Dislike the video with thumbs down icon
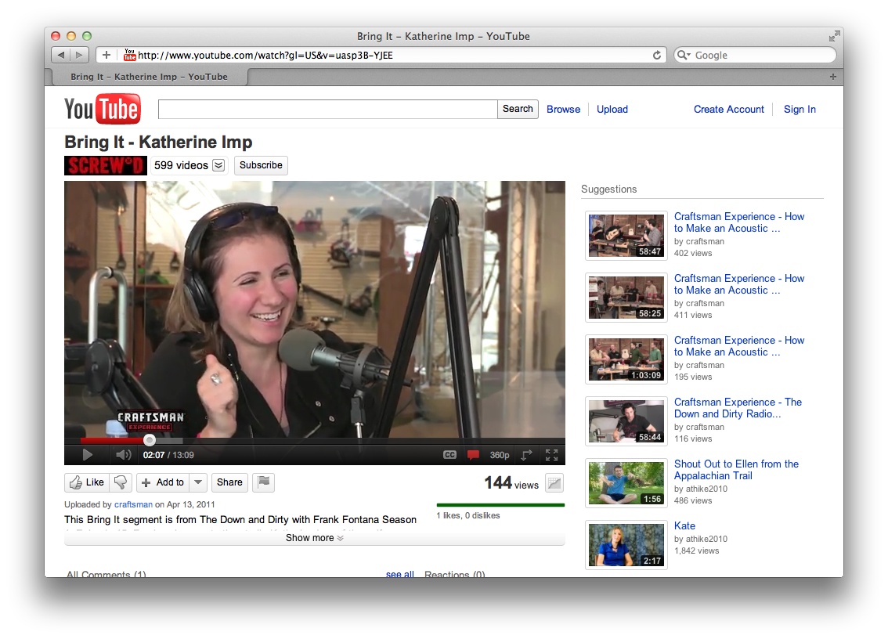Image resolution: width=888 pixels, height=639 pixels. tap(121, 482)
